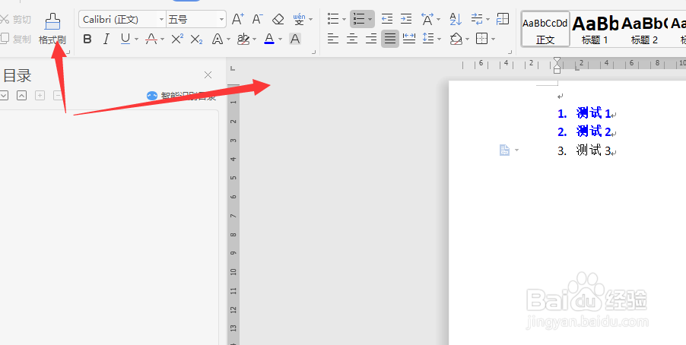
Task: Align text left
Action: point(333,39)
